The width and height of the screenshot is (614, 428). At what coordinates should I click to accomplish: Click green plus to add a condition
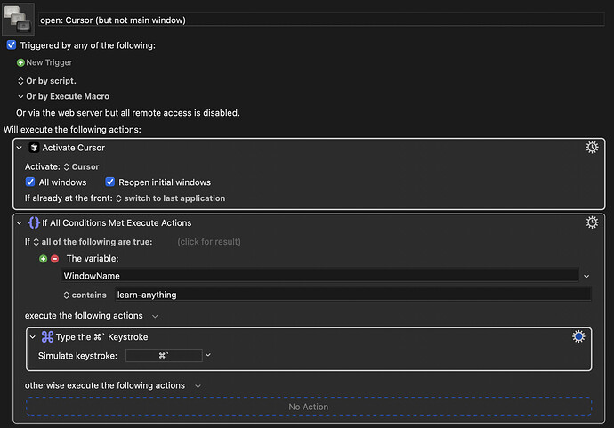pos(43,259)
